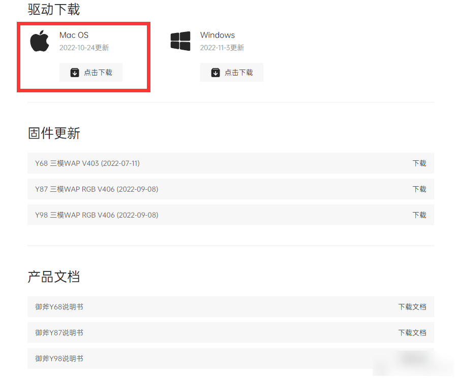Screen dimensions: 459x381
Task: Click the Y68 三模WAP V403 firmware name
Action: click(x=87, y=163)
